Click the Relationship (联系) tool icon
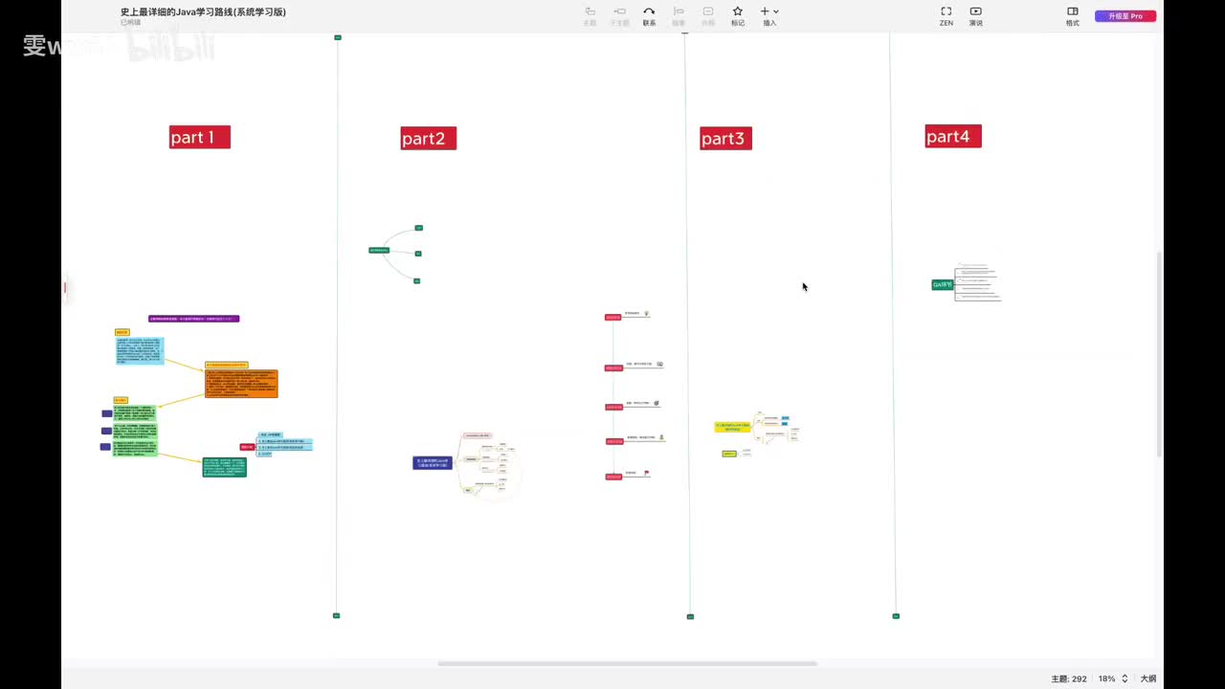 (x=649, y=11)
